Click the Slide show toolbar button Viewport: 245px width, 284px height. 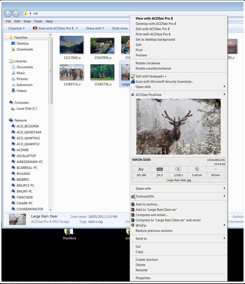[120, 28]
